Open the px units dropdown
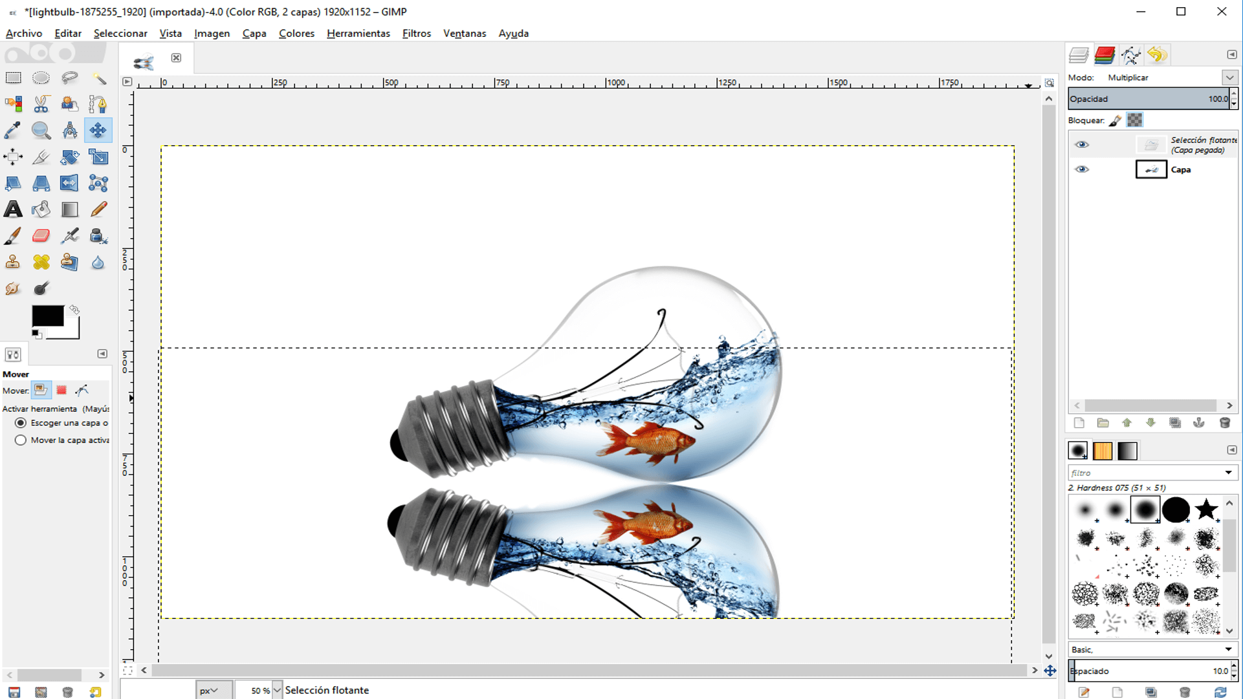The image size is (1243, 699). pos(214,691)
